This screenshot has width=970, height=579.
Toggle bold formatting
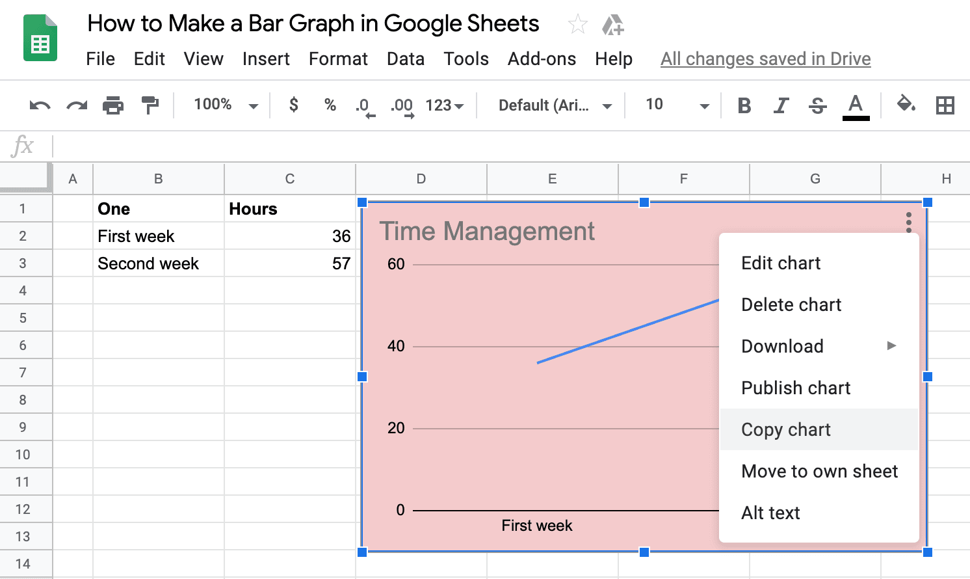[x=744, y=105]
